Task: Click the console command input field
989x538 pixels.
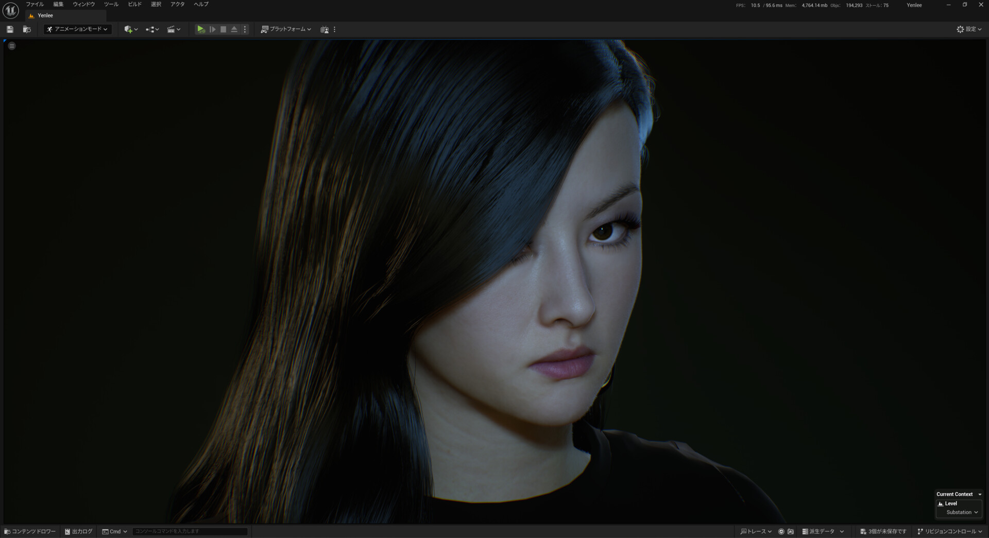Action: click(189, 531)
